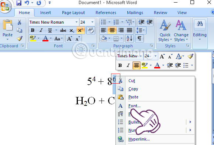
Task: Switch to the Insert tab
Action: pos(45,13)
